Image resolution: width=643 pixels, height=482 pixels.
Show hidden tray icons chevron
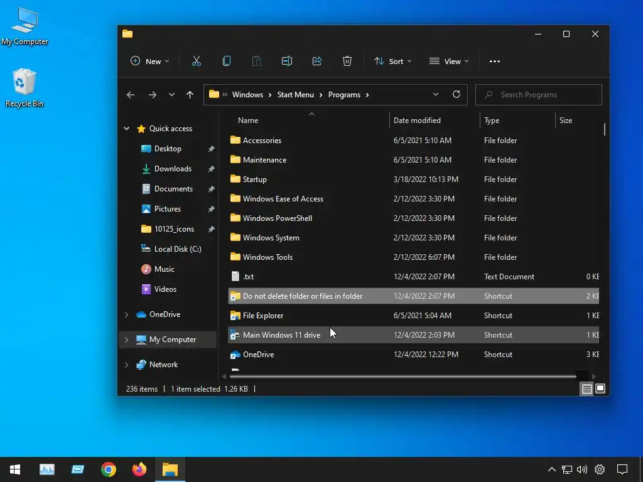pos(551,469)
